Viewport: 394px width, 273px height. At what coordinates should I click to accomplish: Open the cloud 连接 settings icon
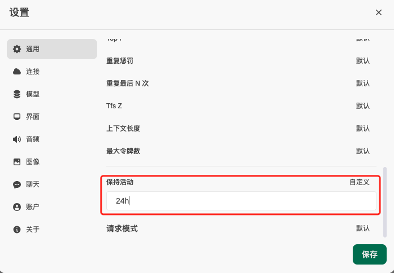[x=17, y=72]
